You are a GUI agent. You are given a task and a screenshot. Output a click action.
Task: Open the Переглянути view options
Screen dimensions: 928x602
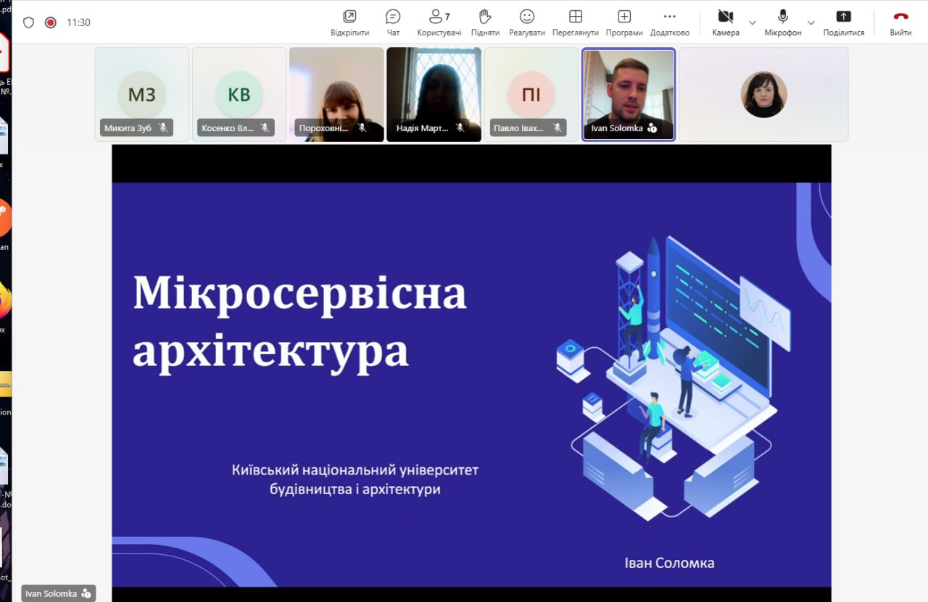[575, 22]
